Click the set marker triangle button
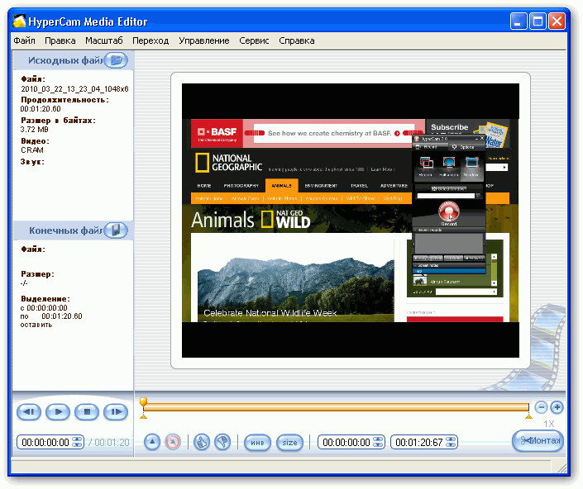 point(152,442)
